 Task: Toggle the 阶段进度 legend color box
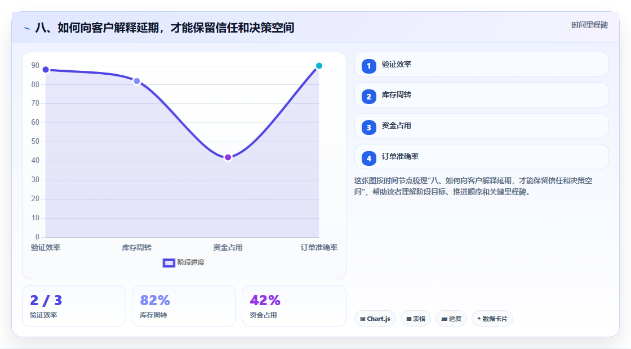168,262
